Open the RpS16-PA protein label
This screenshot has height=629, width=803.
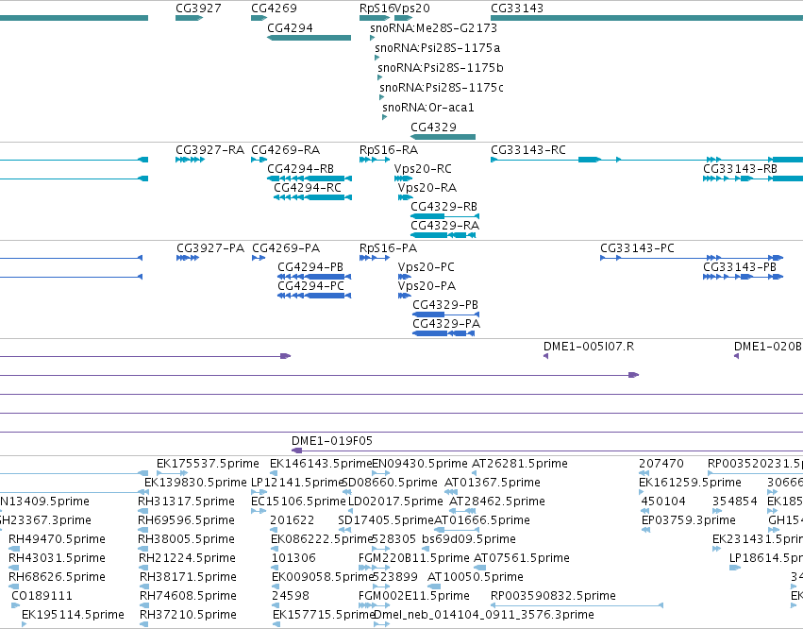click(x=388, y=248)
